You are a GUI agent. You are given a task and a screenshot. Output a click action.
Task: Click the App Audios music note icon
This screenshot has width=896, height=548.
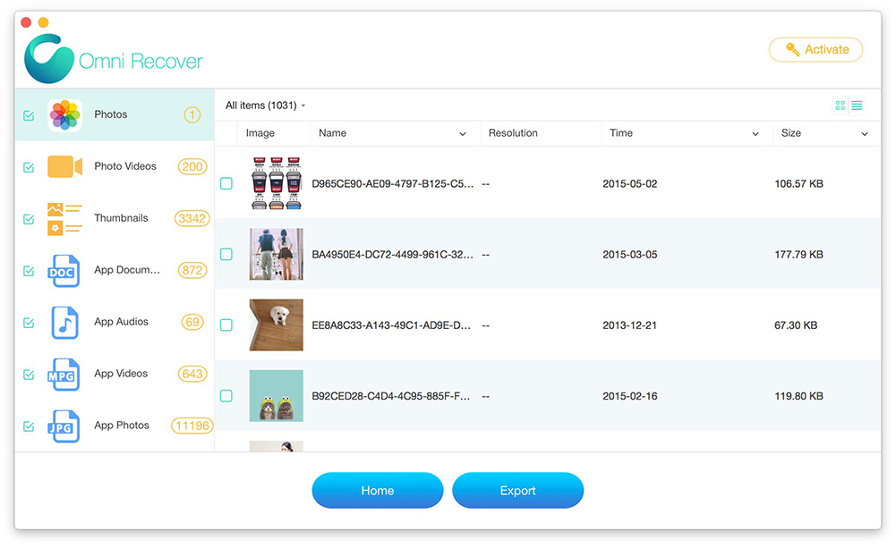click(64, 323)
